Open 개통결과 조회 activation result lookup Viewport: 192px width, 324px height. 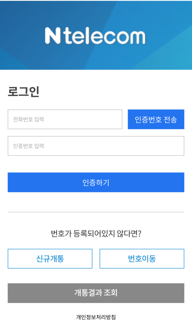[x=96, y=293]
